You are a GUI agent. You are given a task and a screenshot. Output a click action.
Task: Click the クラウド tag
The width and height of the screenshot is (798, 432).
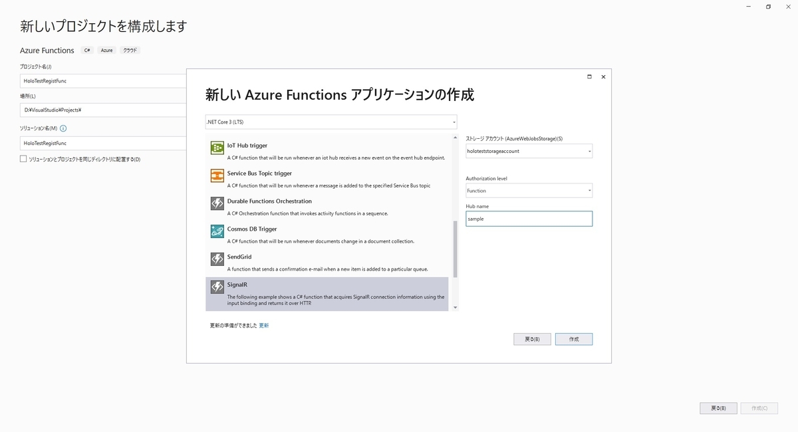[x=130, y=51]
